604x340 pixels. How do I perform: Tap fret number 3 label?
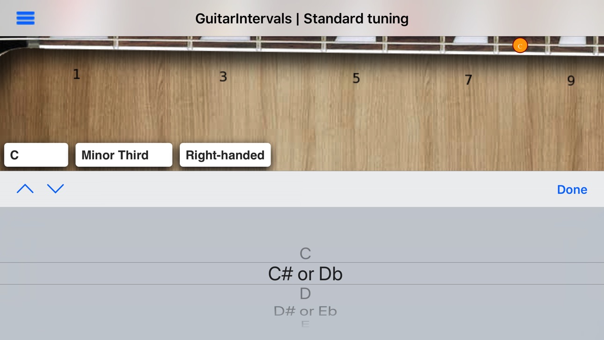223,76
